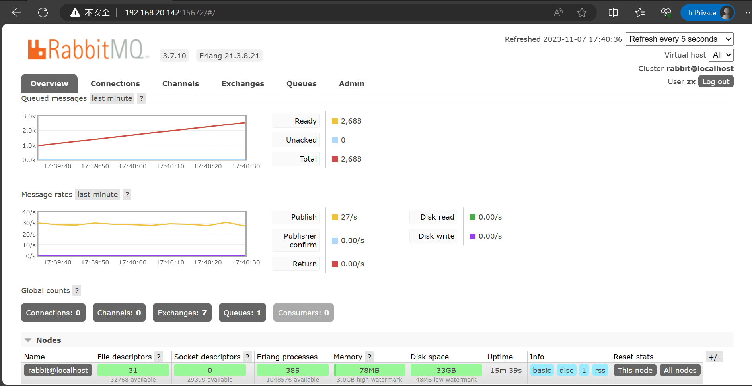Click the green Disk read swatch
752x386 pixels.
coord(473,217)
